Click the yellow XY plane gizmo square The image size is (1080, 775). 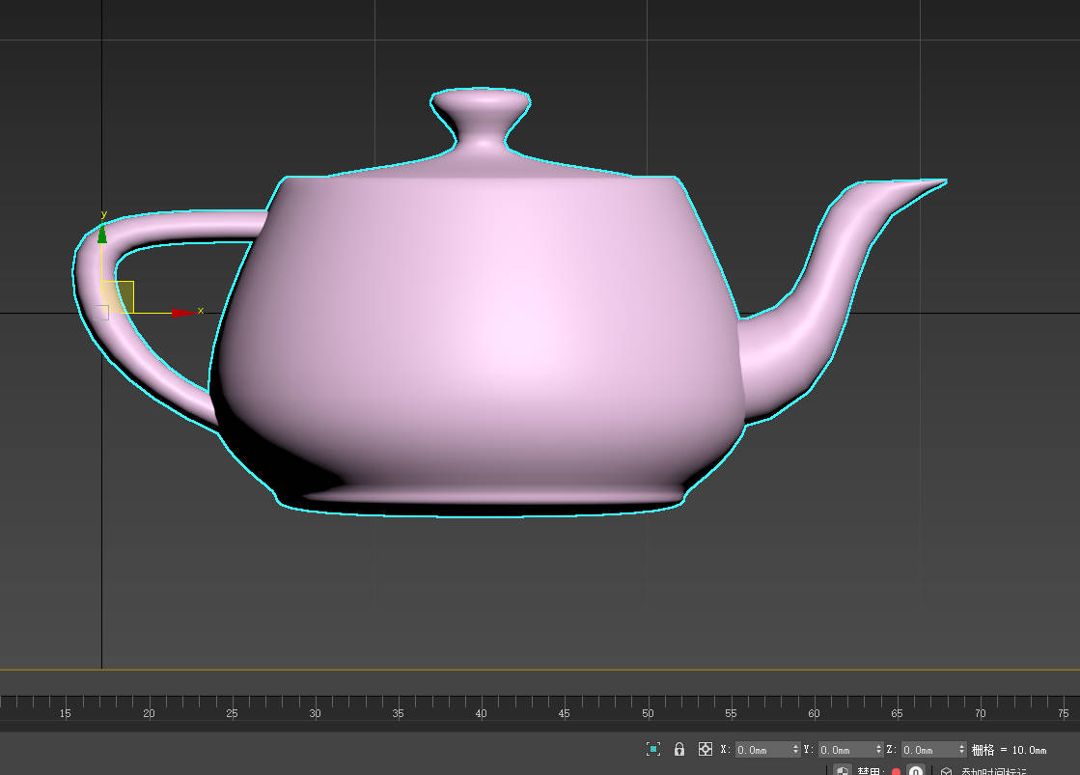118,297
